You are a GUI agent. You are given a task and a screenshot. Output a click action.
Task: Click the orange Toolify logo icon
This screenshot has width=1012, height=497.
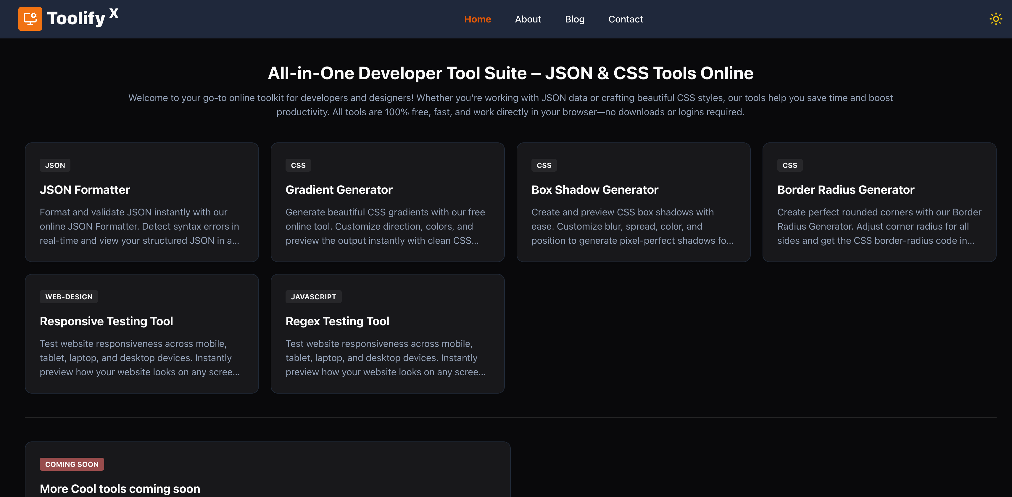coord(30,18)
